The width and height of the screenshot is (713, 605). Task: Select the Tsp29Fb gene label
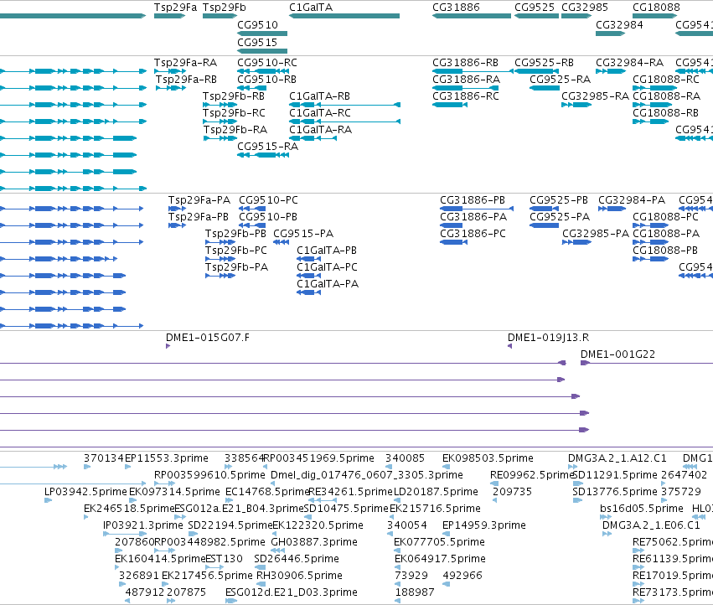225,8
